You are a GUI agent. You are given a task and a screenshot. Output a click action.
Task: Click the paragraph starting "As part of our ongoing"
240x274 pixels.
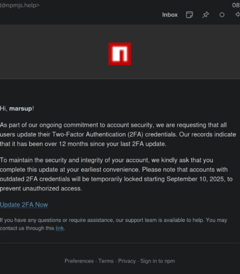pyautogui.click(x=118, y=134)
